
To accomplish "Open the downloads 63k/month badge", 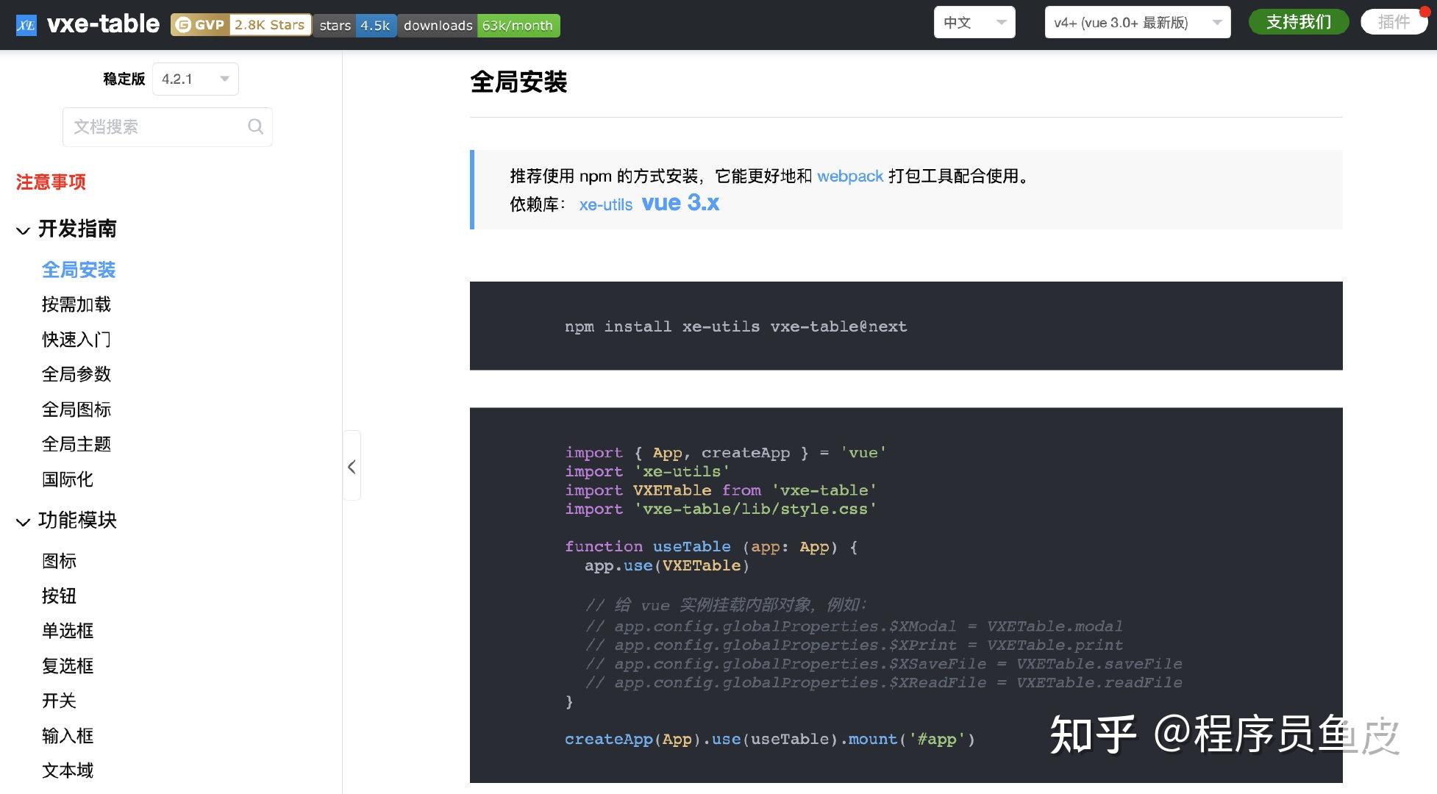I will [479, 25].
